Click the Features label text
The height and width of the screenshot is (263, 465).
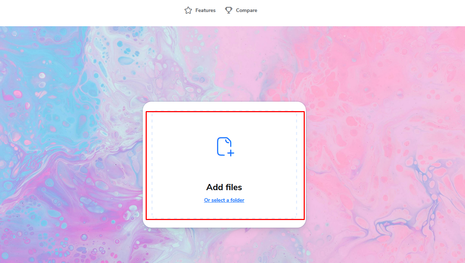coord(205,10)
